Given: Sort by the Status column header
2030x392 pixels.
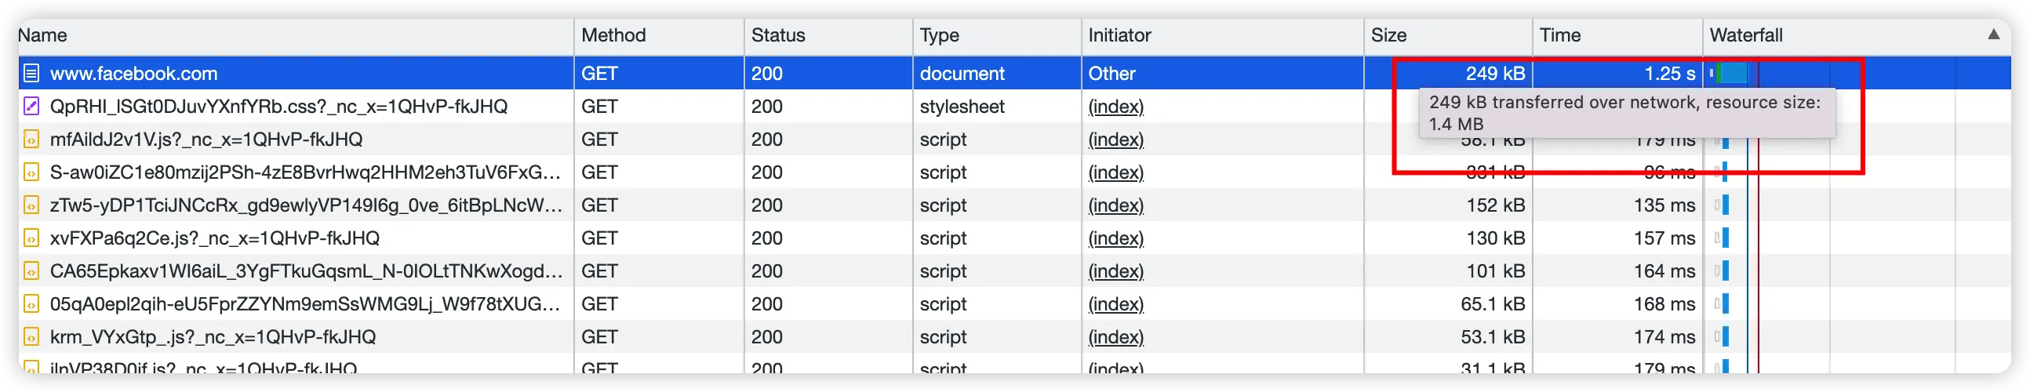Looking at the screenshot, I should pyautogui.click(x=828, y=35).
